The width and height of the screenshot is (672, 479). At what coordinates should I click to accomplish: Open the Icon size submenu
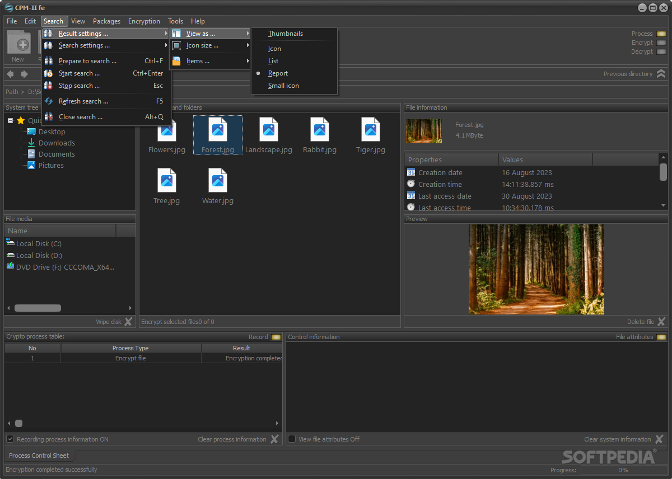[211, 45]
